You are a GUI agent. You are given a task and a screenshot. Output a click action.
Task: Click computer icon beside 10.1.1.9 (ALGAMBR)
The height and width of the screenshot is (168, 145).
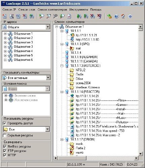coord(67,57)
